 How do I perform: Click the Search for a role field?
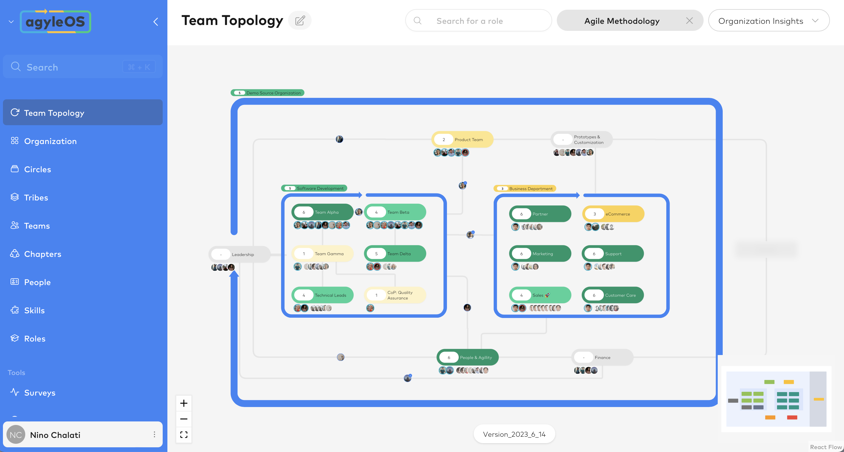click(x=478, y=21)
